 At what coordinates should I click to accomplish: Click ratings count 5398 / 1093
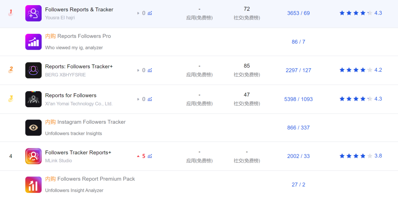298,99
